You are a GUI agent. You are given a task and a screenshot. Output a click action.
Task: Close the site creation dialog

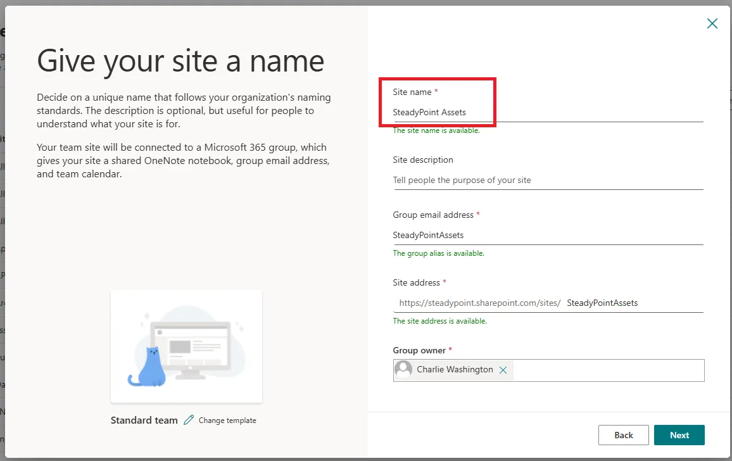tap(712, 23)
